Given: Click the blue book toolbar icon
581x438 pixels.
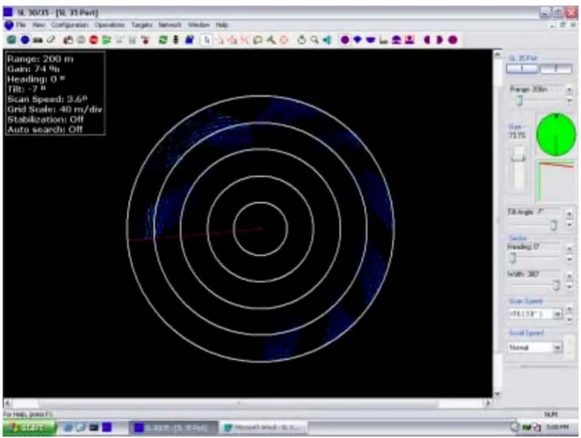Looking at the screenshot, I should click(189, 39).
